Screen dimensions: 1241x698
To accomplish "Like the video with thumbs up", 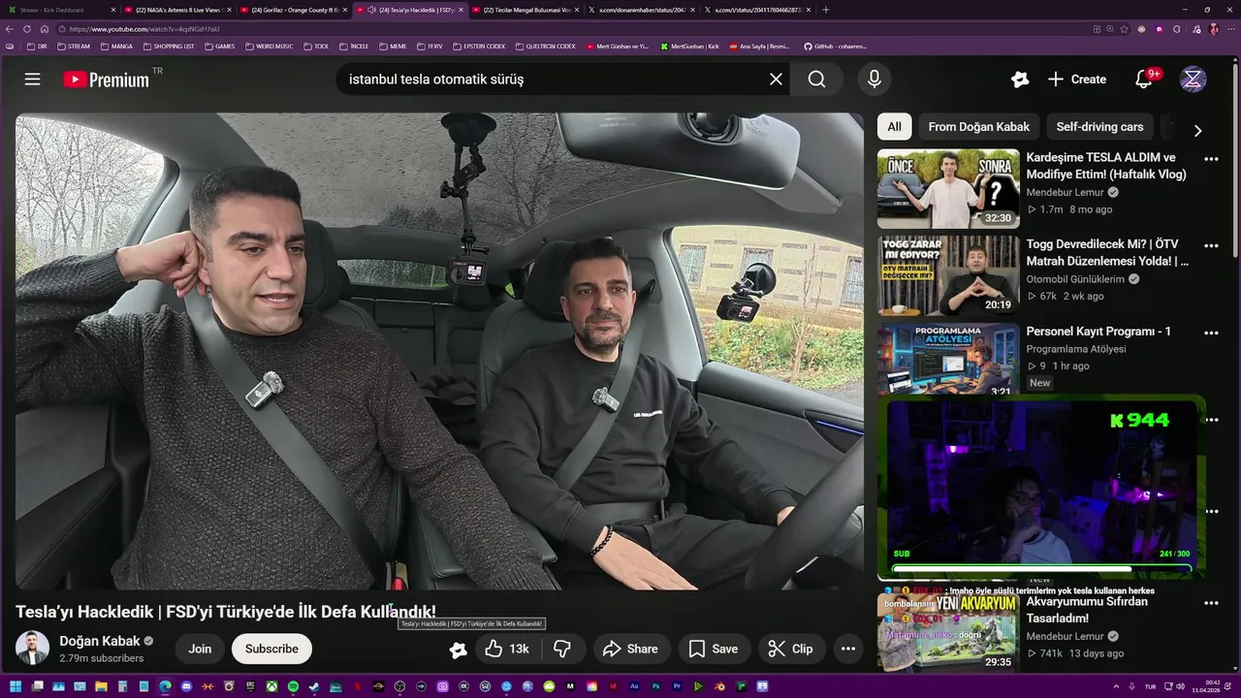I will (507, 649).
